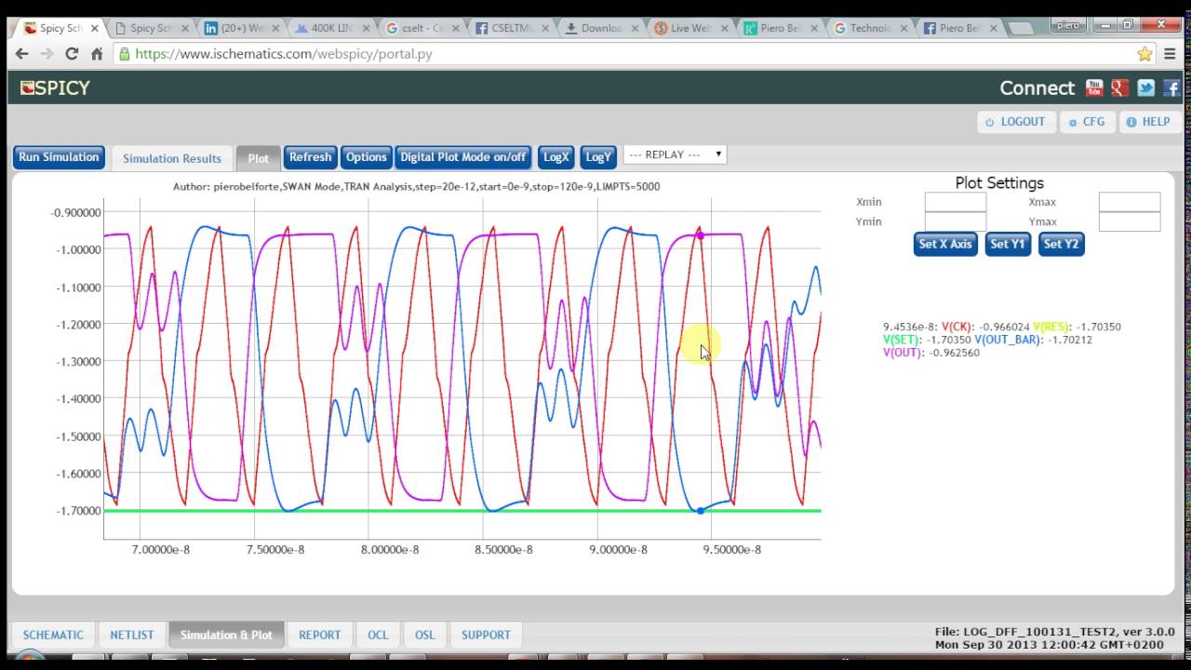Click the V(CK) legend label
The image size is (1191, 670).
958,328
